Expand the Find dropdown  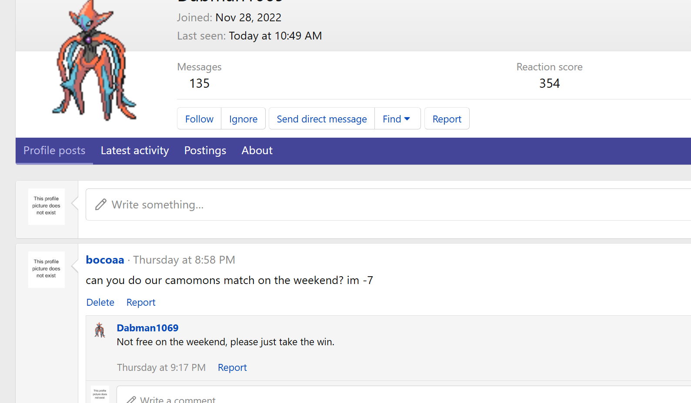click(397, 119)
